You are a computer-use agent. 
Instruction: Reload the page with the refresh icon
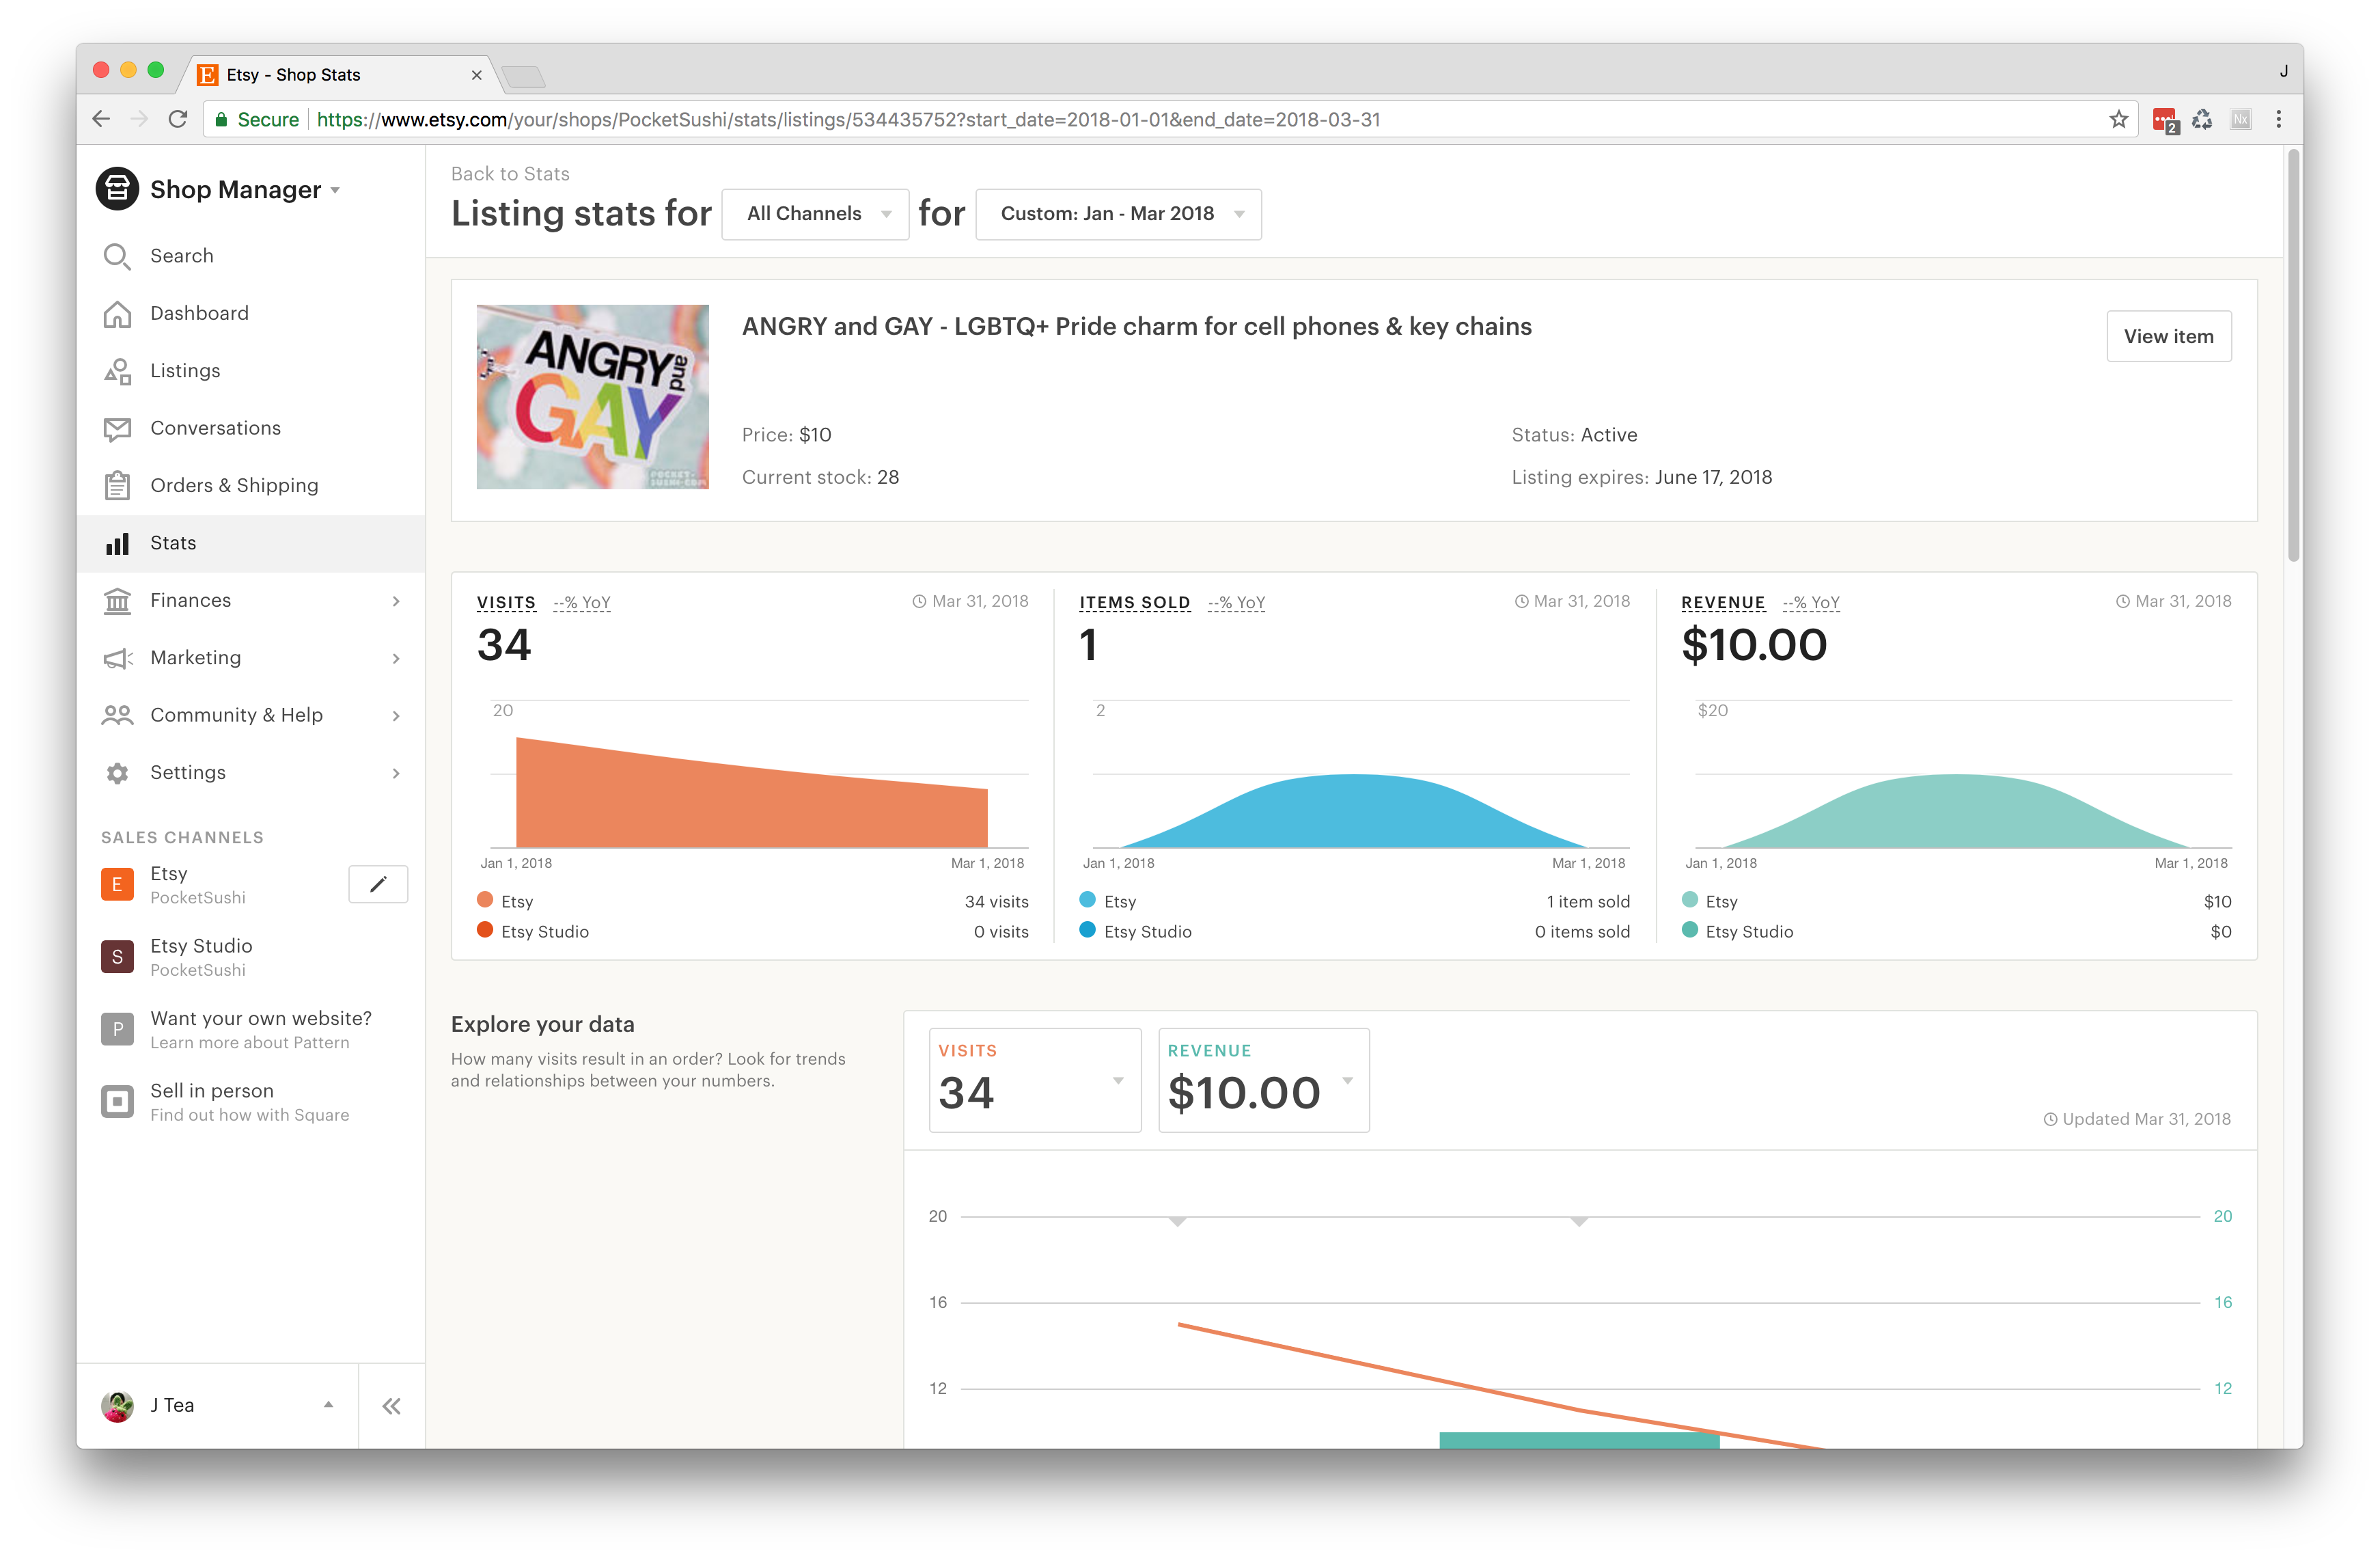[x=178, y=120]
